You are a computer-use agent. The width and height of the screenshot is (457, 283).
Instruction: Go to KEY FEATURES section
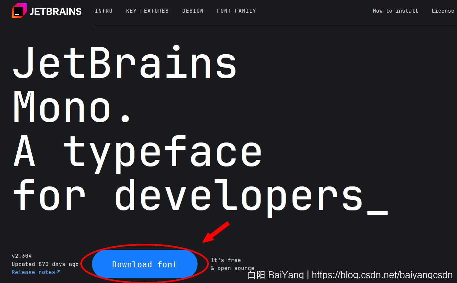(x=147, y=11)
